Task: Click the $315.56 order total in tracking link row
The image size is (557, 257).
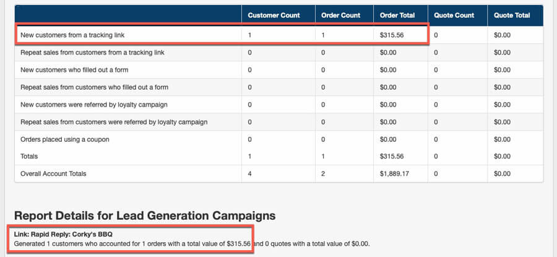Action: point(392,35)
